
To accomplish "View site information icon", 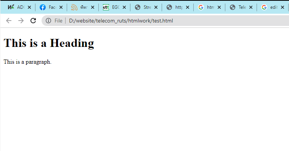I will 48,21.
